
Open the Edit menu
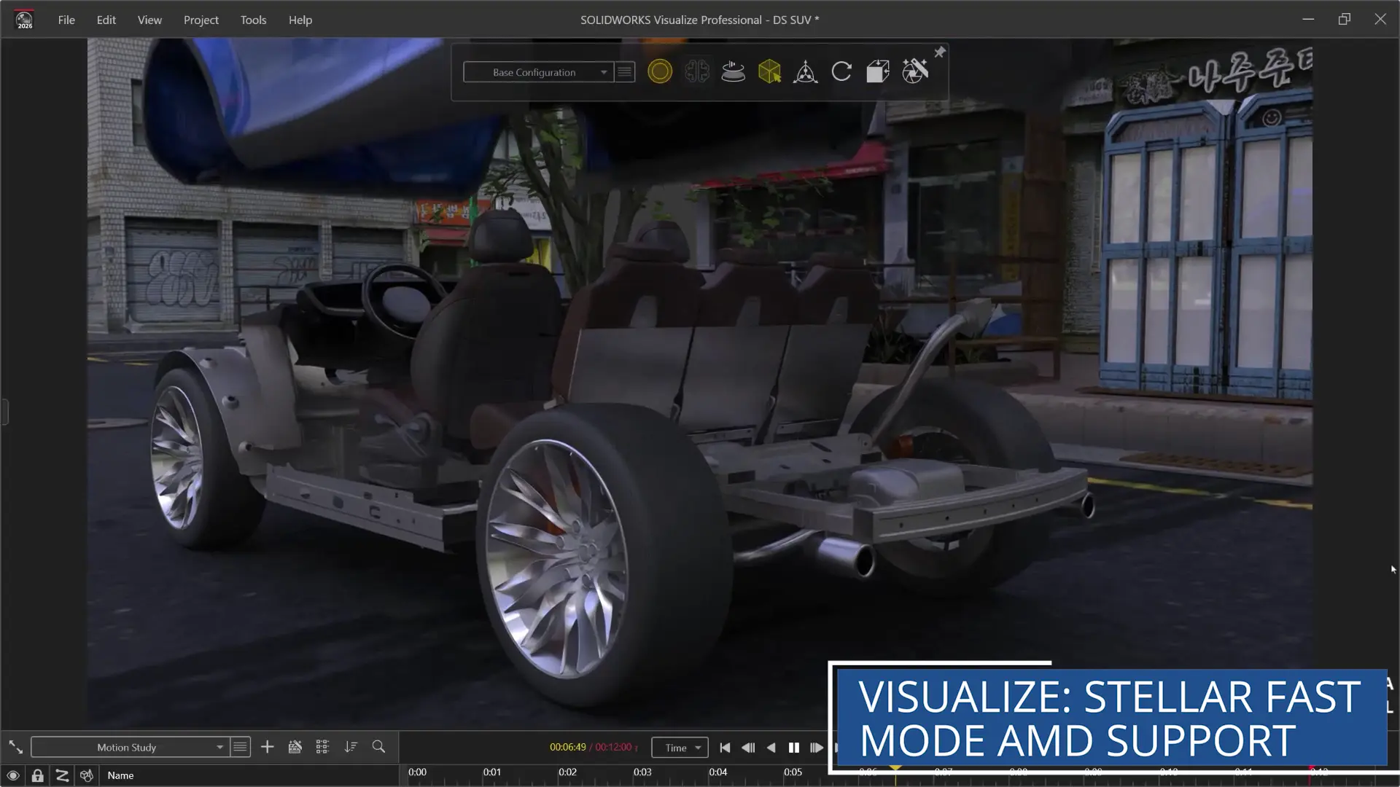point(106,20)
